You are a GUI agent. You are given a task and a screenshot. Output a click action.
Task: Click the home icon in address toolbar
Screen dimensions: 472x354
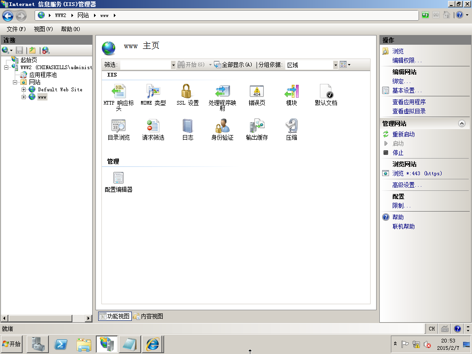point(447,15)
